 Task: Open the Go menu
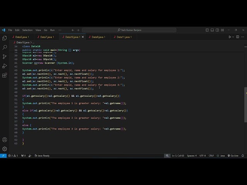pos(46,30)
